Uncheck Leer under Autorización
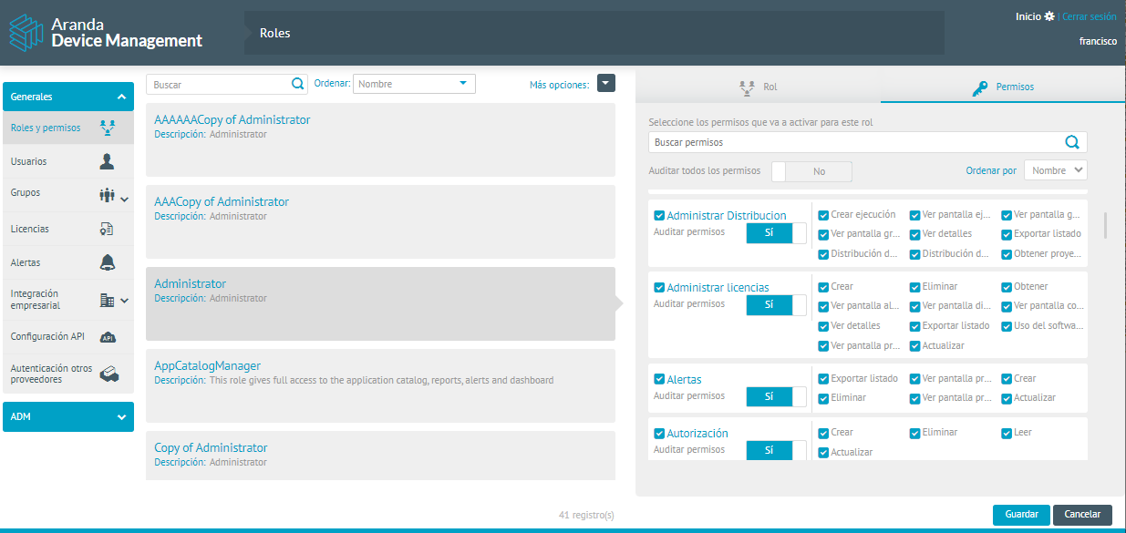1126x533 pixels. tap(1007, 434)
